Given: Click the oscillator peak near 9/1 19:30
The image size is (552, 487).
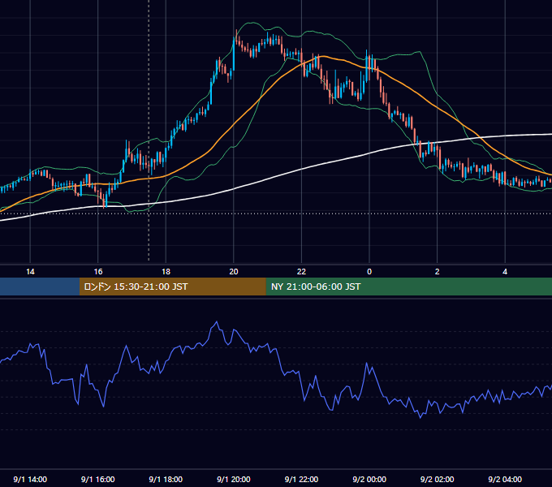Looking at the screenshot, I should point(217,321).
